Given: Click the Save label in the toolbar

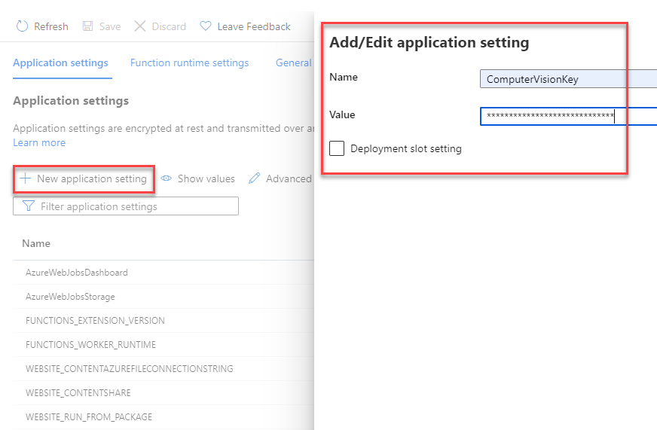Looking at the screenshot, I should tap(110, 26).
